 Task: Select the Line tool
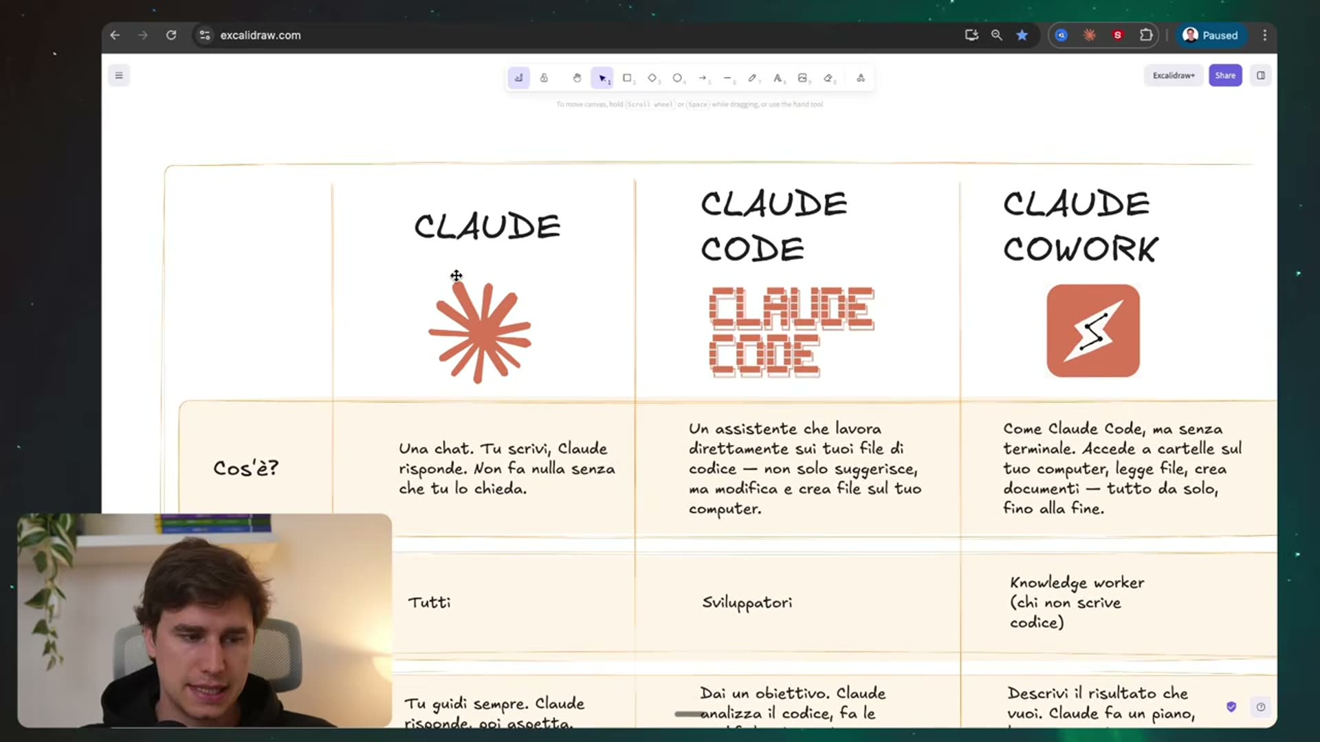click(x=728, y=78)
